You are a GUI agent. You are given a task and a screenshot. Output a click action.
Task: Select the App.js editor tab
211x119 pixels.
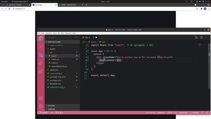(x=87, y=37)
